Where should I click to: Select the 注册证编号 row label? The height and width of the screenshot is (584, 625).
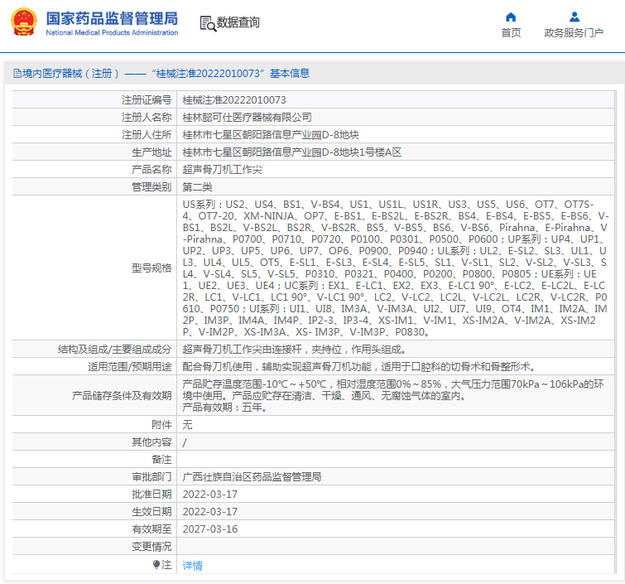pos(147,99)
